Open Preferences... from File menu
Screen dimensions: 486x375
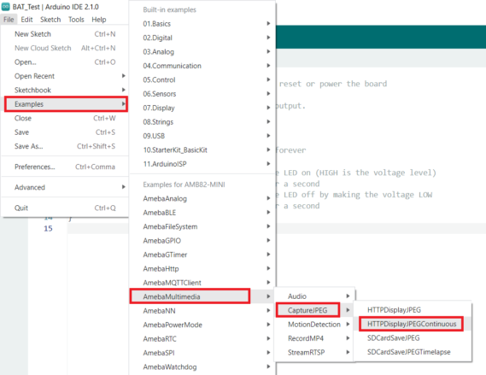(x=65, y=167)
